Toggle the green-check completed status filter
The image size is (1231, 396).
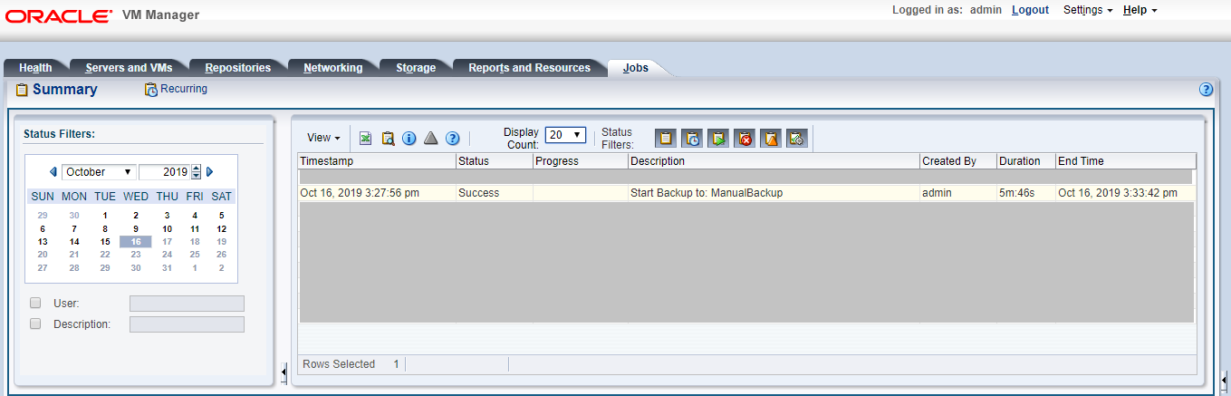click(x=797, y=139)
